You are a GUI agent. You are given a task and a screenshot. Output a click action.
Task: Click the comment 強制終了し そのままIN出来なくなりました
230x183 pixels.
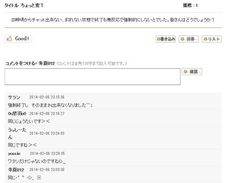click(50, 105)
